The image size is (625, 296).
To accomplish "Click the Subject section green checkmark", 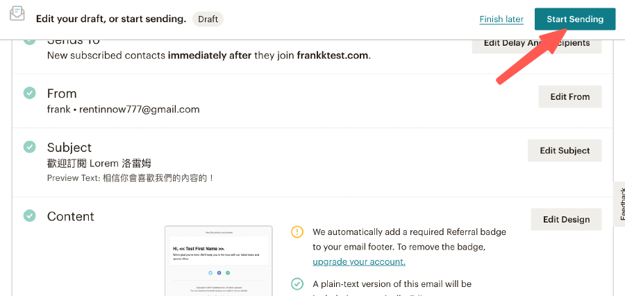I will coord(30,147).
